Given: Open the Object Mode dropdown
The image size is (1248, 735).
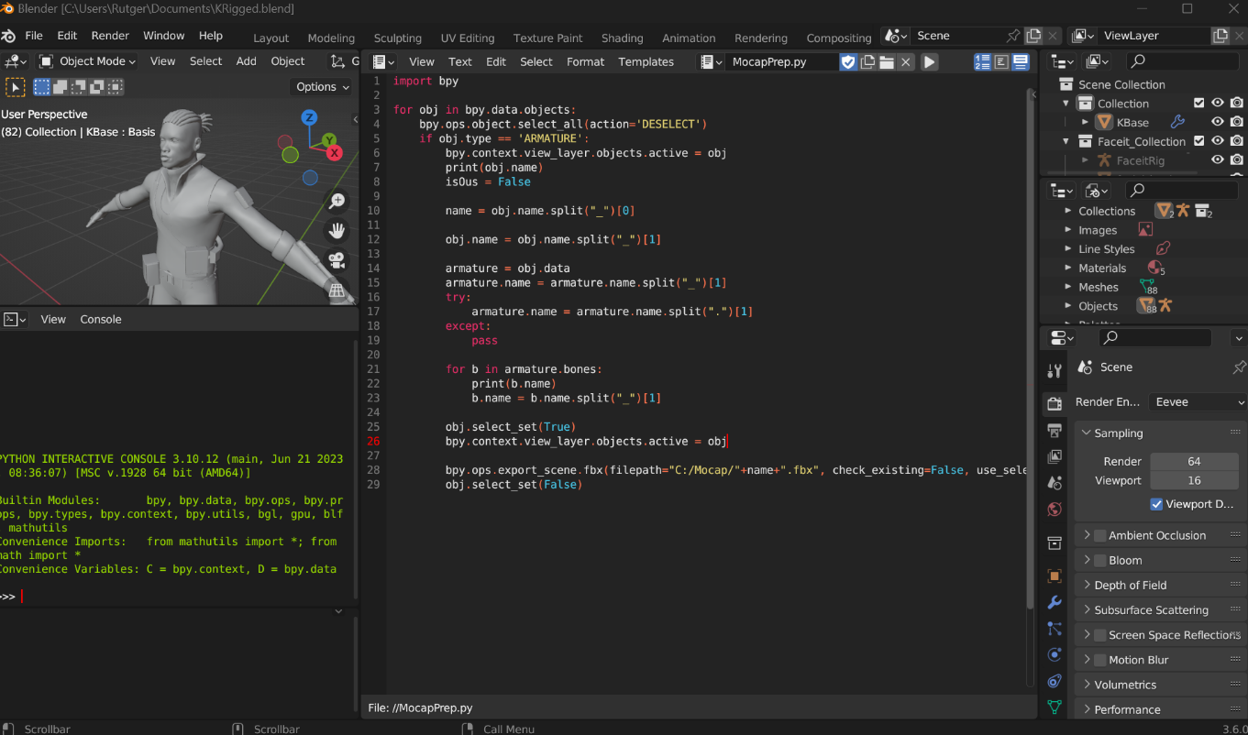Looking at the screenshot, I should (87, 61).
